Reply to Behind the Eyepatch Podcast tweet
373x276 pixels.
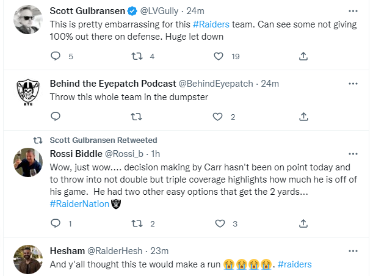(56, 116)
